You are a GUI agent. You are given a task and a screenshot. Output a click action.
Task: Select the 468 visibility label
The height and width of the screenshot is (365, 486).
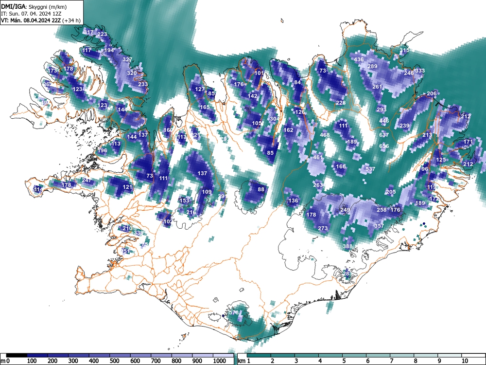[x=325, y=135]
